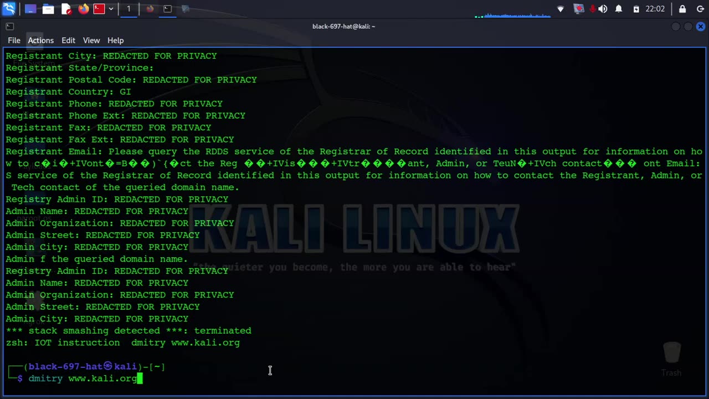Click the greyed-out app taskbar icon
Screen dimensions: 709x399
pyautogui.click(x=186, y=9)
